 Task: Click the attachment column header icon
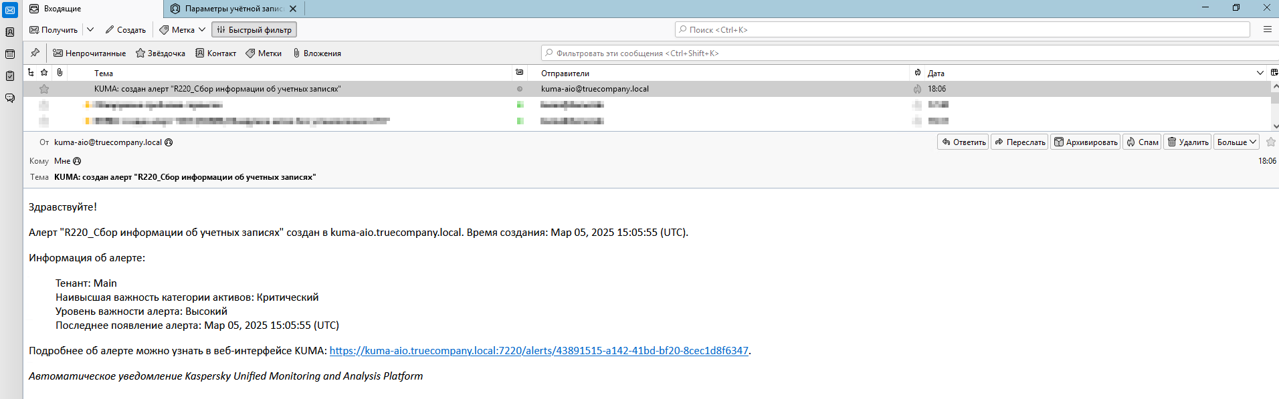coord(60,72)
